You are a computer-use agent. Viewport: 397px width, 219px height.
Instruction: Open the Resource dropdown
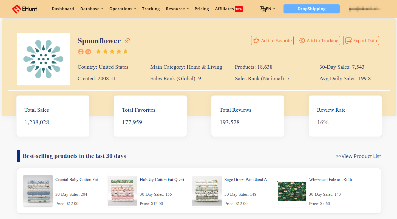[x=177, y=9]
